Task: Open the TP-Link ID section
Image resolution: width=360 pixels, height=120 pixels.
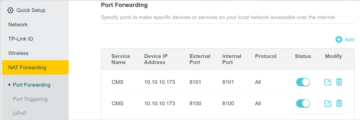Action: coord(21,39)
